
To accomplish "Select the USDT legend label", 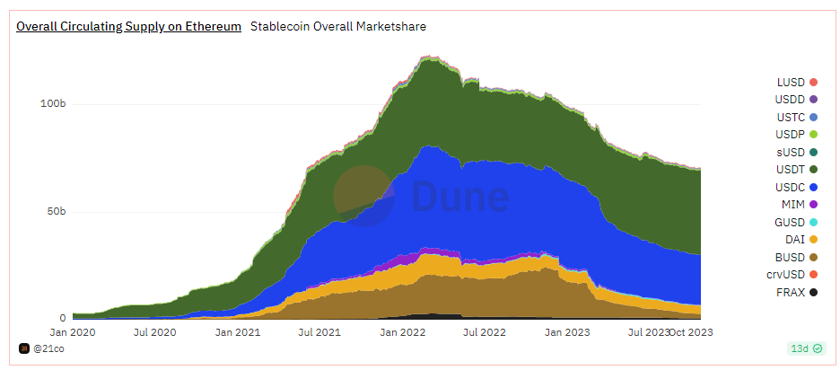I will [x=790, y=170].
